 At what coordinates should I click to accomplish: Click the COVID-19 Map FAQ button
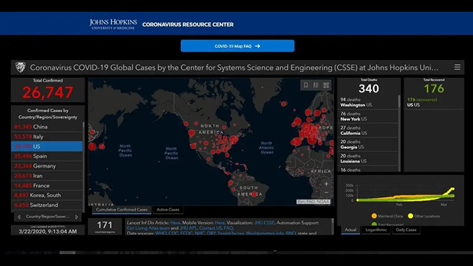coord(237,46)
